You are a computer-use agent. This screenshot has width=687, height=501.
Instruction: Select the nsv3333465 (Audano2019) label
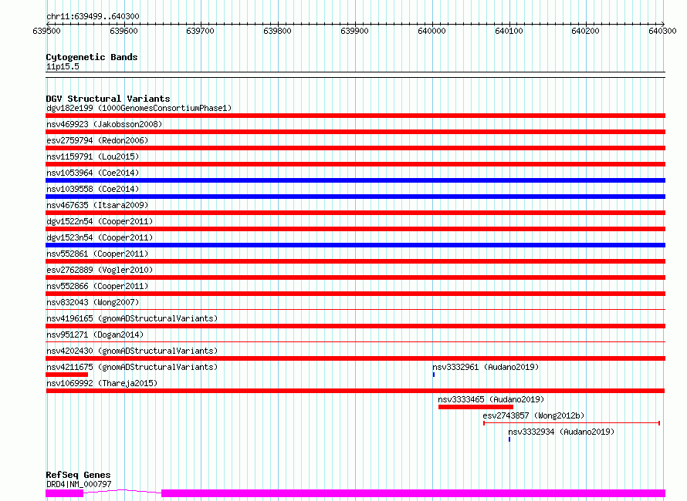(x=491, y=399)
